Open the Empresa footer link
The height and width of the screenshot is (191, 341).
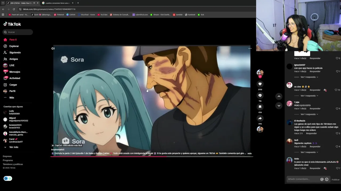[7, 156]
